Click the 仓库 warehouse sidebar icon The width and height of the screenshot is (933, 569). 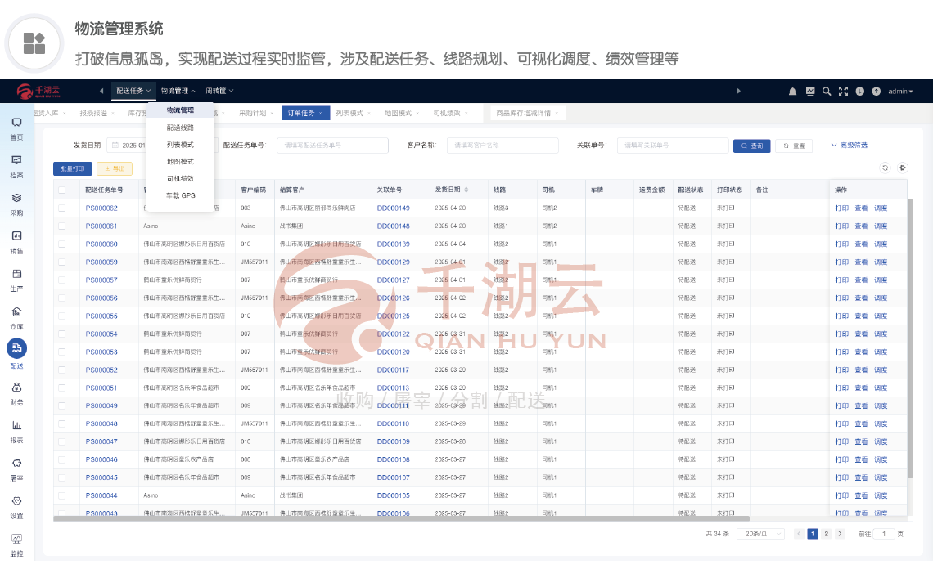(16, 316)
